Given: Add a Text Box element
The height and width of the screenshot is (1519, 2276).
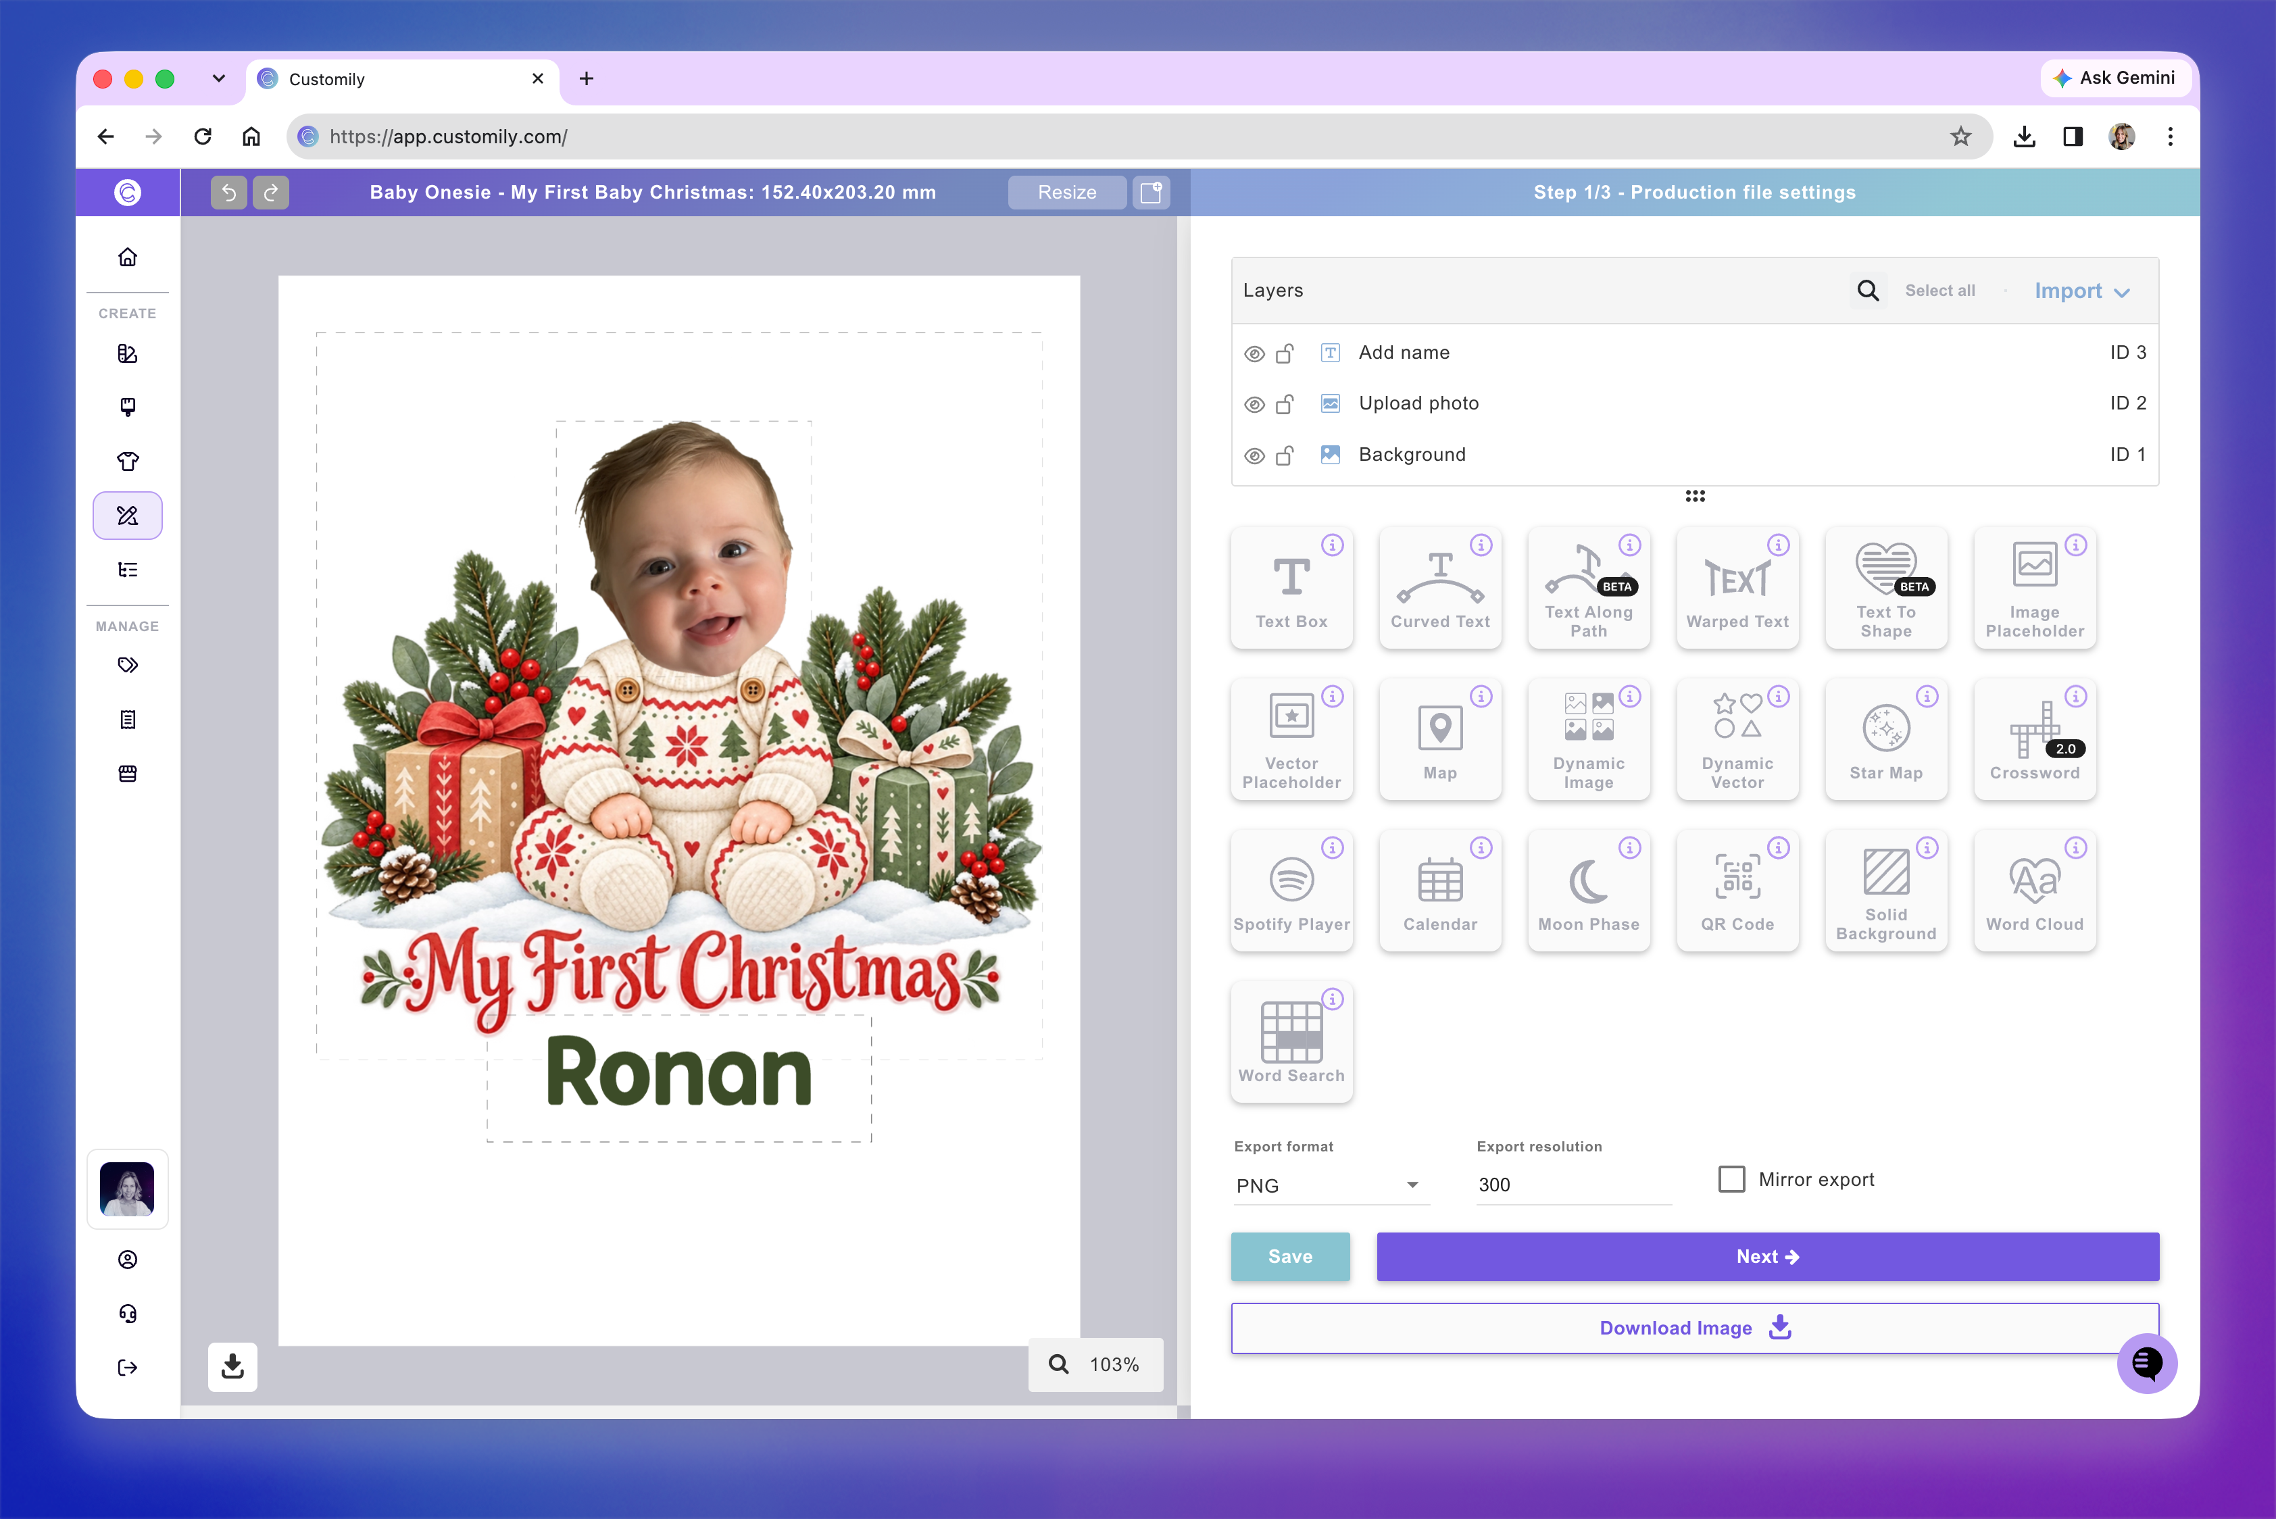Looking at the screenshot, I should pos(1291,588).
